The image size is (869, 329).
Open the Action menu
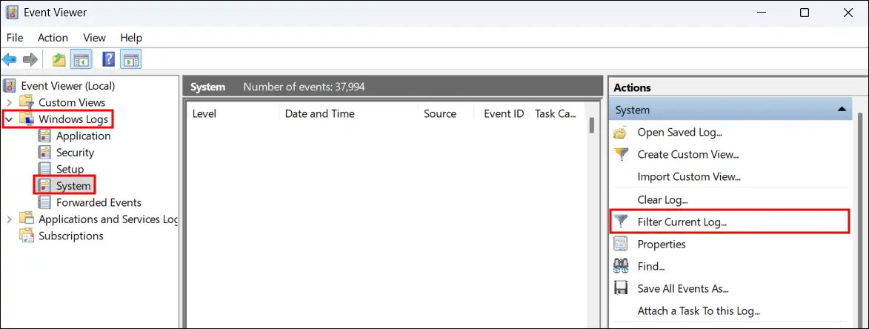tap(53, 38)
